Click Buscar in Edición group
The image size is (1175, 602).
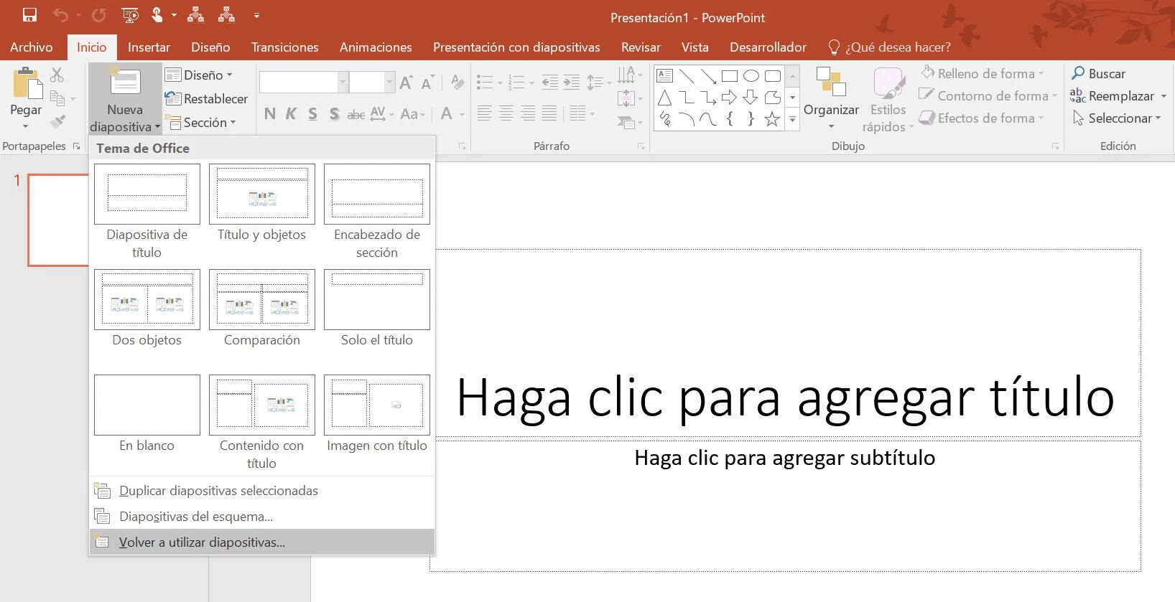coord(1099,73)
